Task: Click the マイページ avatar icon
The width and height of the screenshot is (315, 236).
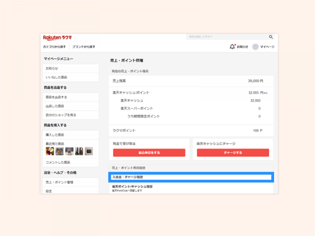Action: click(255, 47)
